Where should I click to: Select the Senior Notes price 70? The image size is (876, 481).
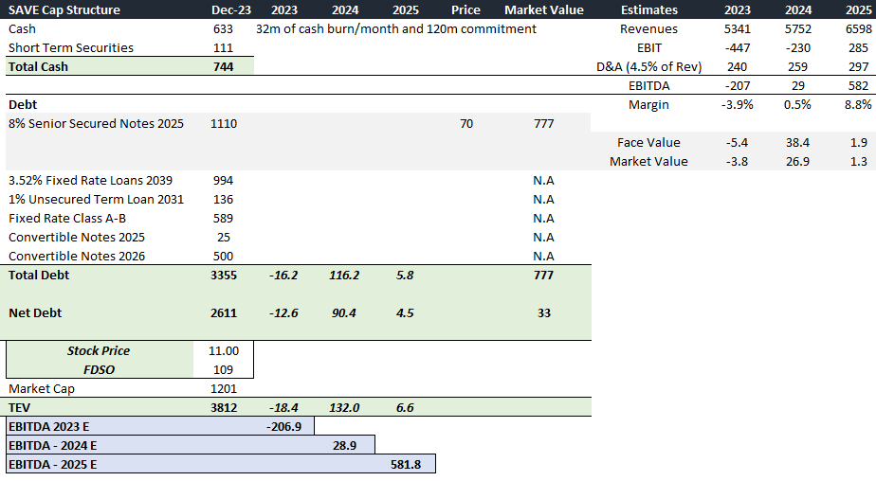point(466,124)
